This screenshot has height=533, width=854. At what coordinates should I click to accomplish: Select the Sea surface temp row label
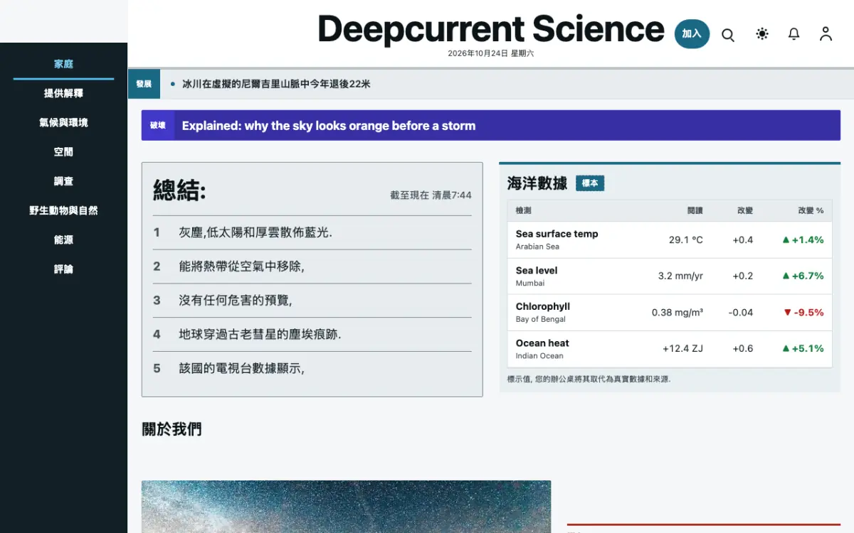click(x=557, y=234)
